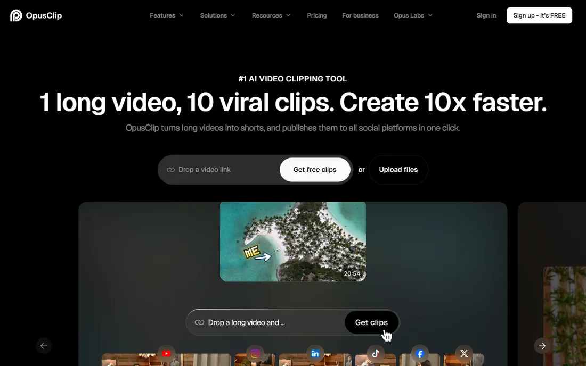Click the OpusClip wordmark text
The image size is (586, 366).
click(44, 15)
